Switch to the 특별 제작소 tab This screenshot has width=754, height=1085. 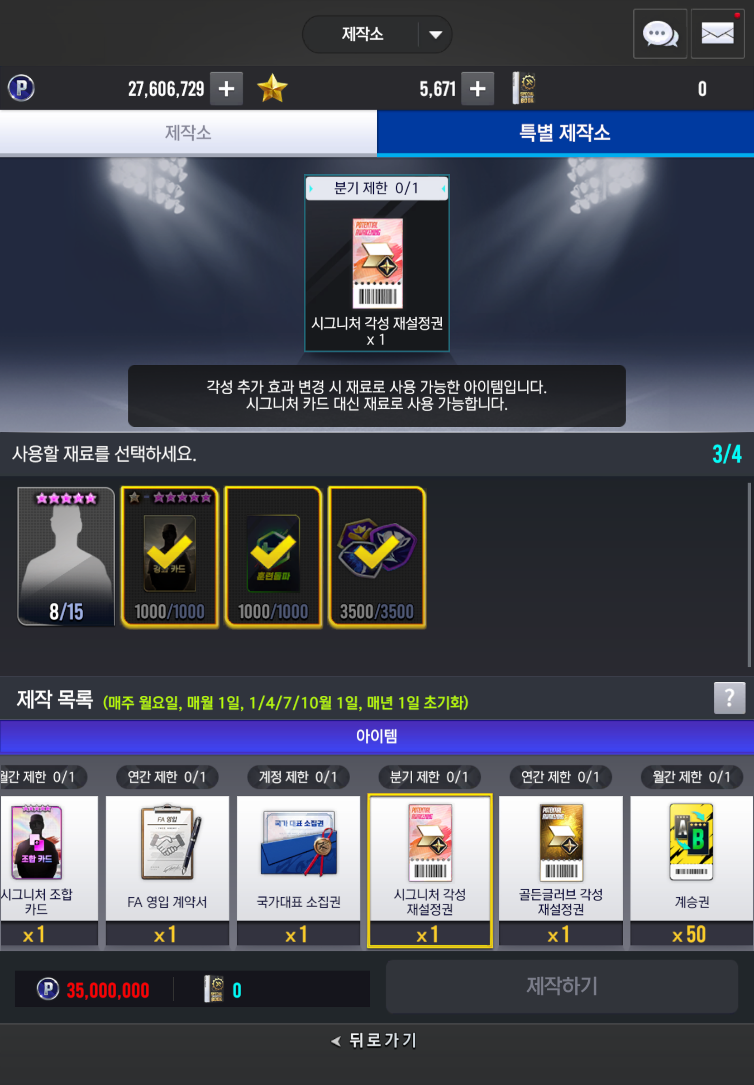pos(565,133)
